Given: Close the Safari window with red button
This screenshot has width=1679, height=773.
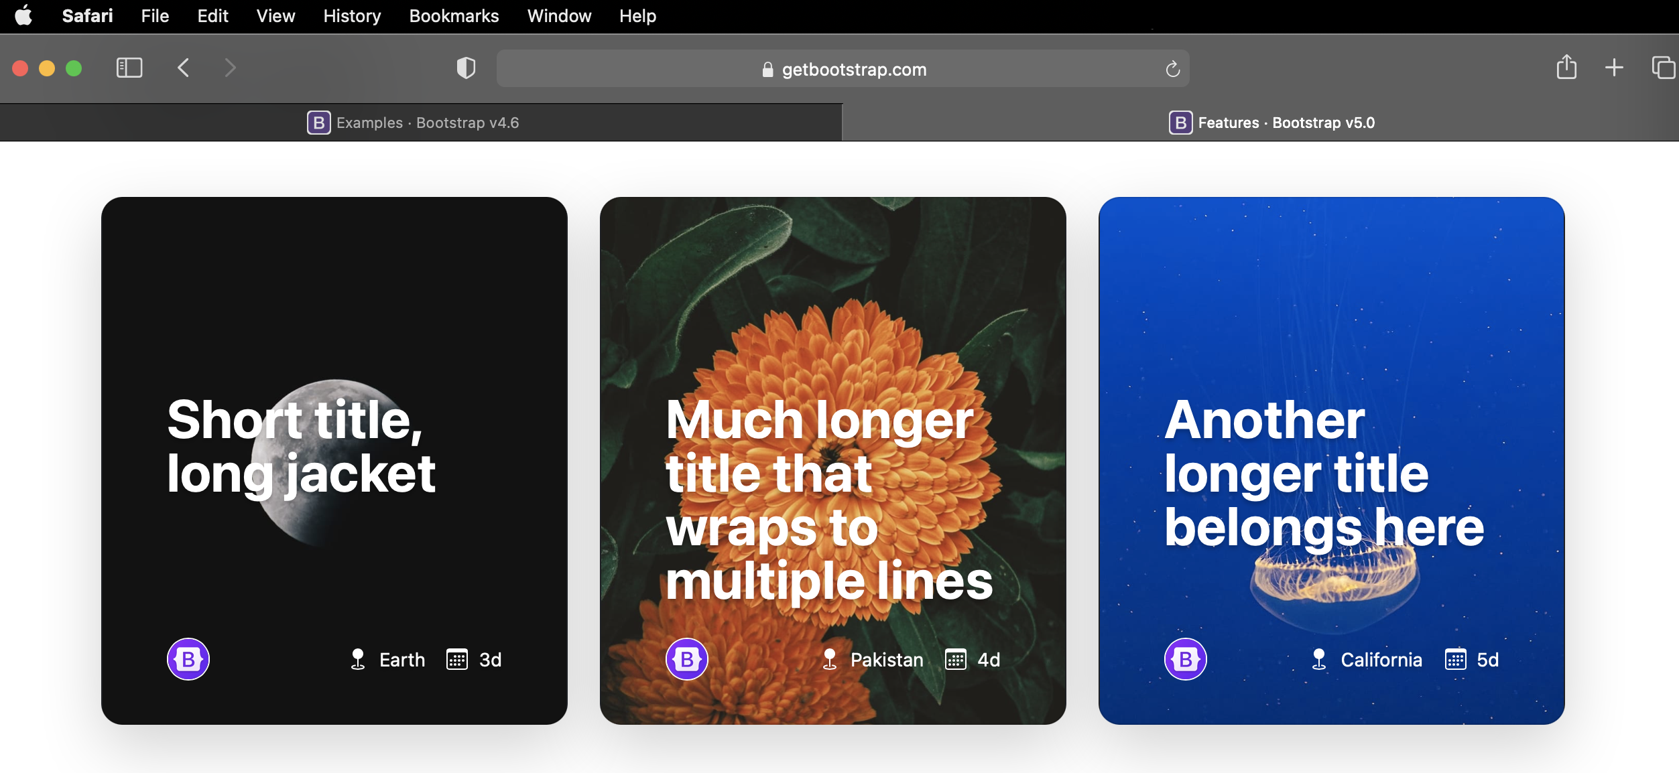Looking at the screenshot, I should [20, 68].
